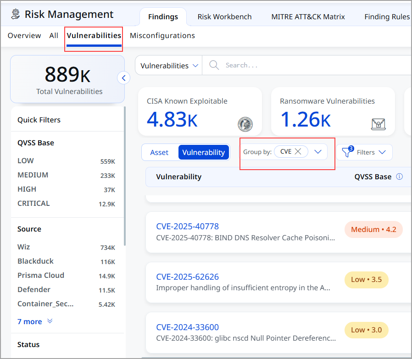This screenshot has height=359, width=412.
Task: Open the Risk Workbench tab
Action: click(x=224, y=17)
